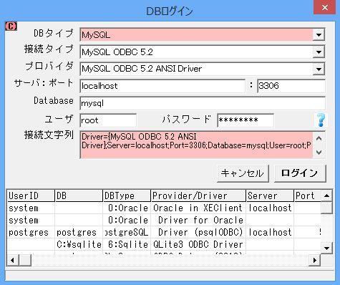Image resolution: width=340 pixels, height=285 pixels.
Task: Select the postgres UserID cell
Action: (31, 233)
